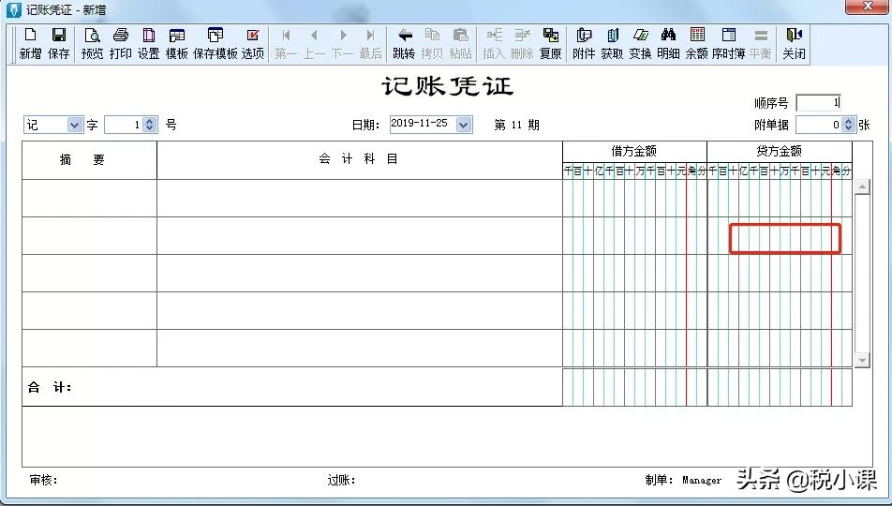Click 保存模板 save template icon
The image size is (892, 506).
tap(216, 43)
